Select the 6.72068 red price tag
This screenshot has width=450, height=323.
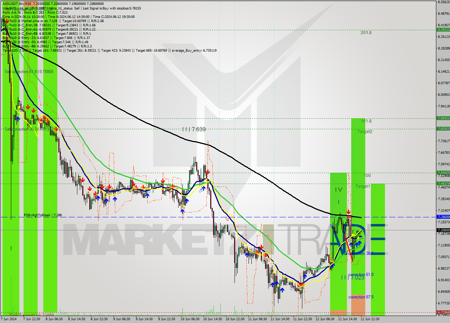(x=443, y=312)
